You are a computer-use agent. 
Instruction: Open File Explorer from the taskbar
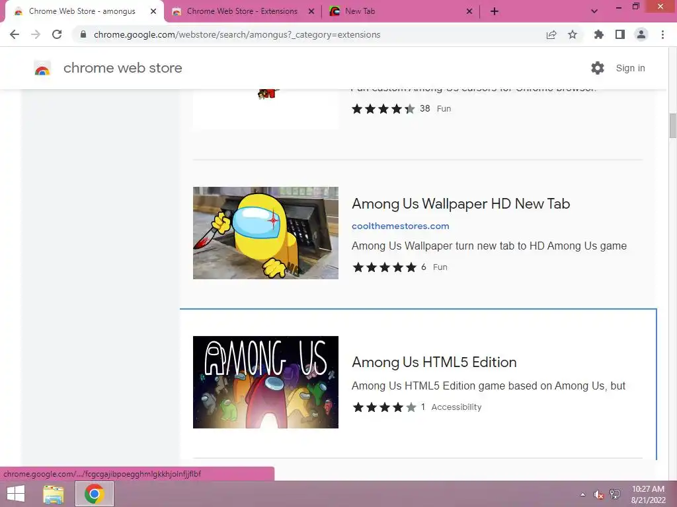(54, 494)
